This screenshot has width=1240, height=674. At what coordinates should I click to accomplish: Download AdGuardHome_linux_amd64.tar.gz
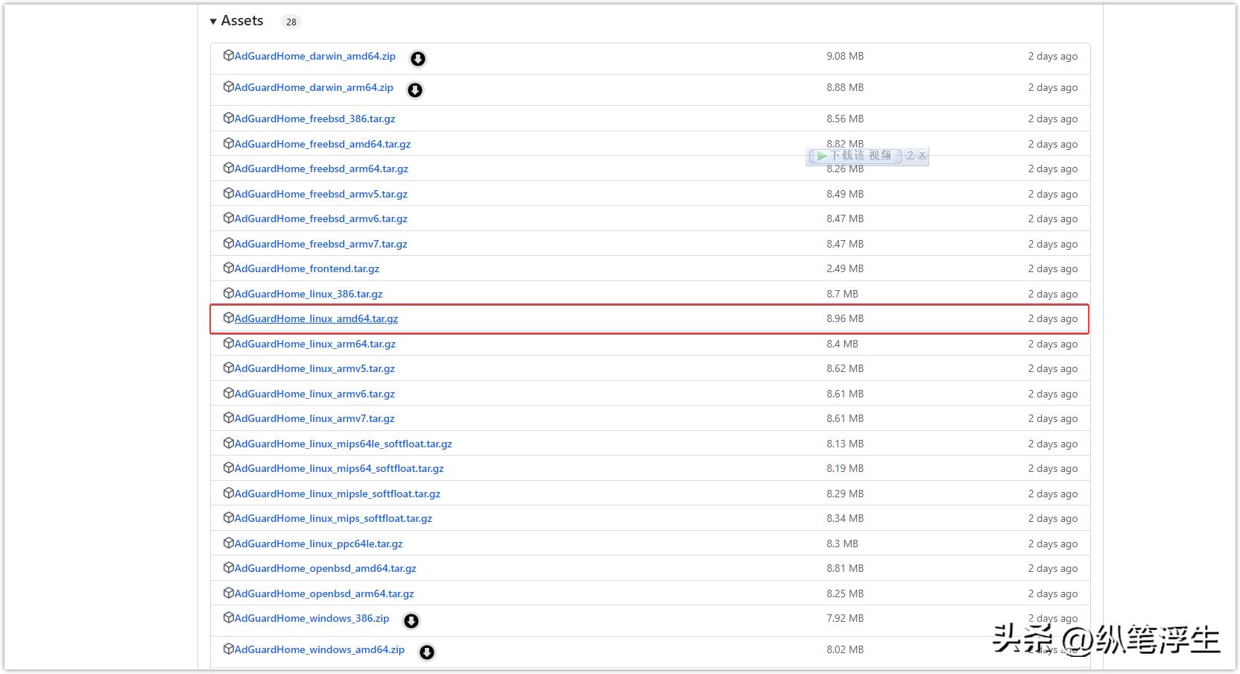[316, 318]
